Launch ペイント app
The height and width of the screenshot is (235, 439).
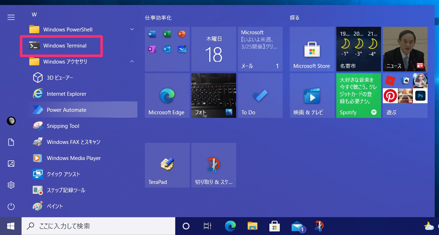83,206
